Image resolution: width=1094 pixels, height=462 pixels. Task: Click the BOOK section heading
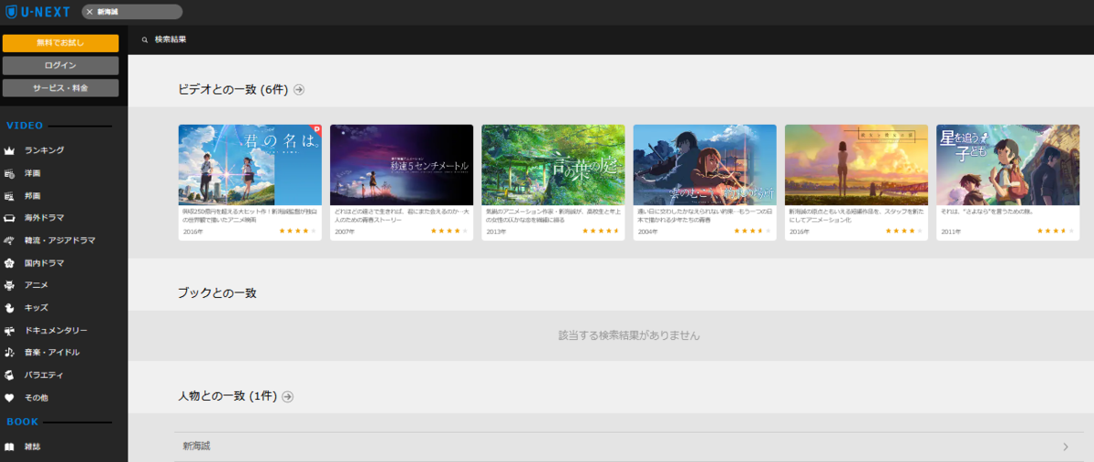pos(23,422)
